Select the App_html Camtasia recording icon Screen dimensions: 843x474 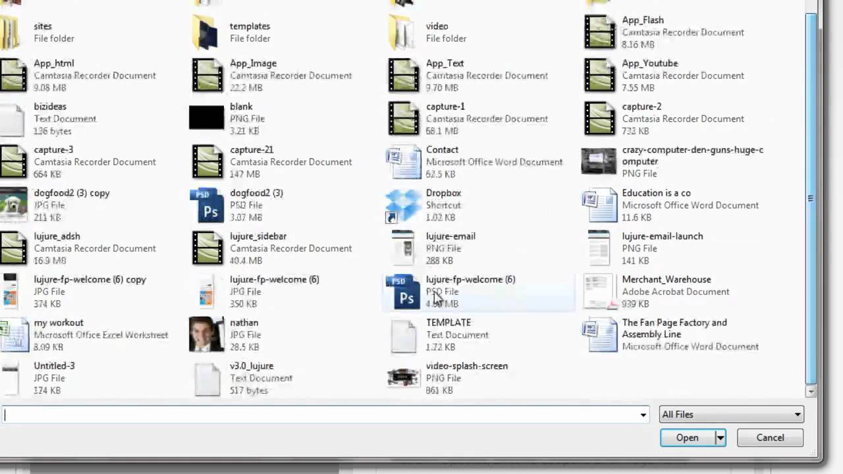tap(13, 75)
